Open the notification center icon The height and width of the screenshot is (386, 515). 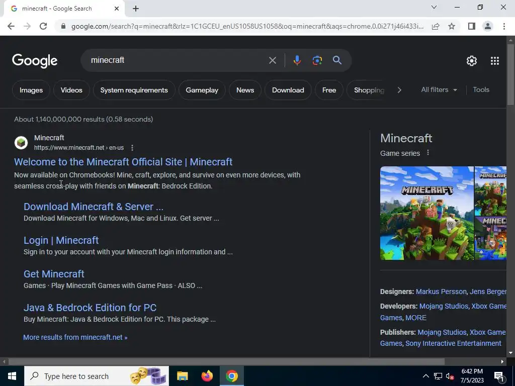click(499, 376)
